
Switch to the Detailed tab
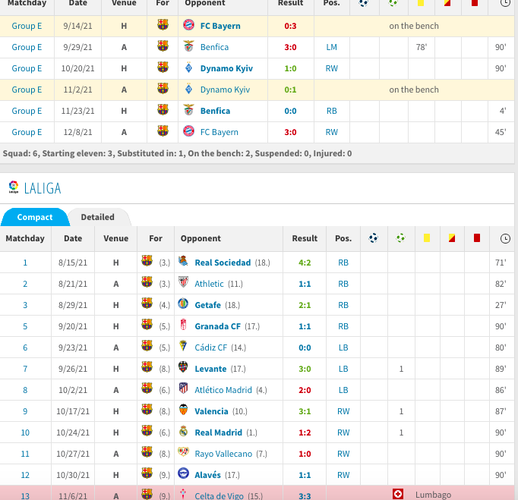[x=98, y=217]
